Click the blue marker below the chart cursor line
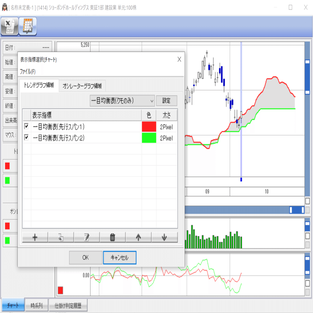 (x=241, y=180)
